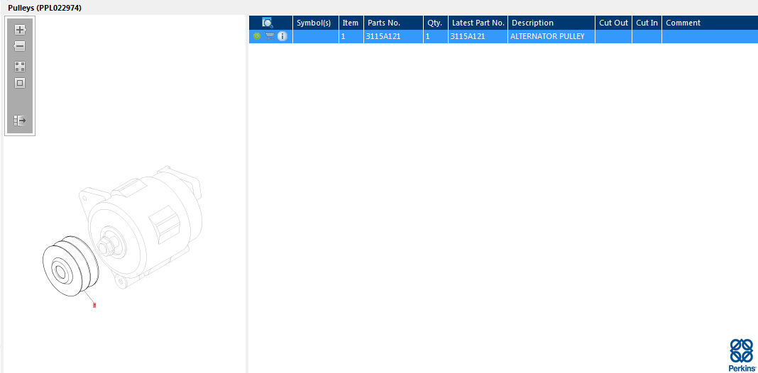Open info for part 3115A121
This screenshot has height=373, width=758.
click(282, 36)
